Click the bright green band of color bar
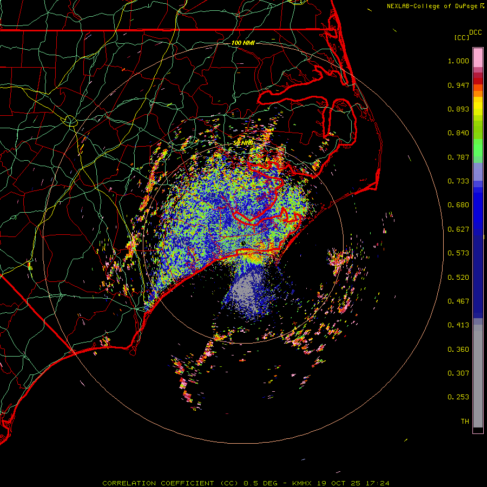487x487 pixels. (x=478, y=148)
